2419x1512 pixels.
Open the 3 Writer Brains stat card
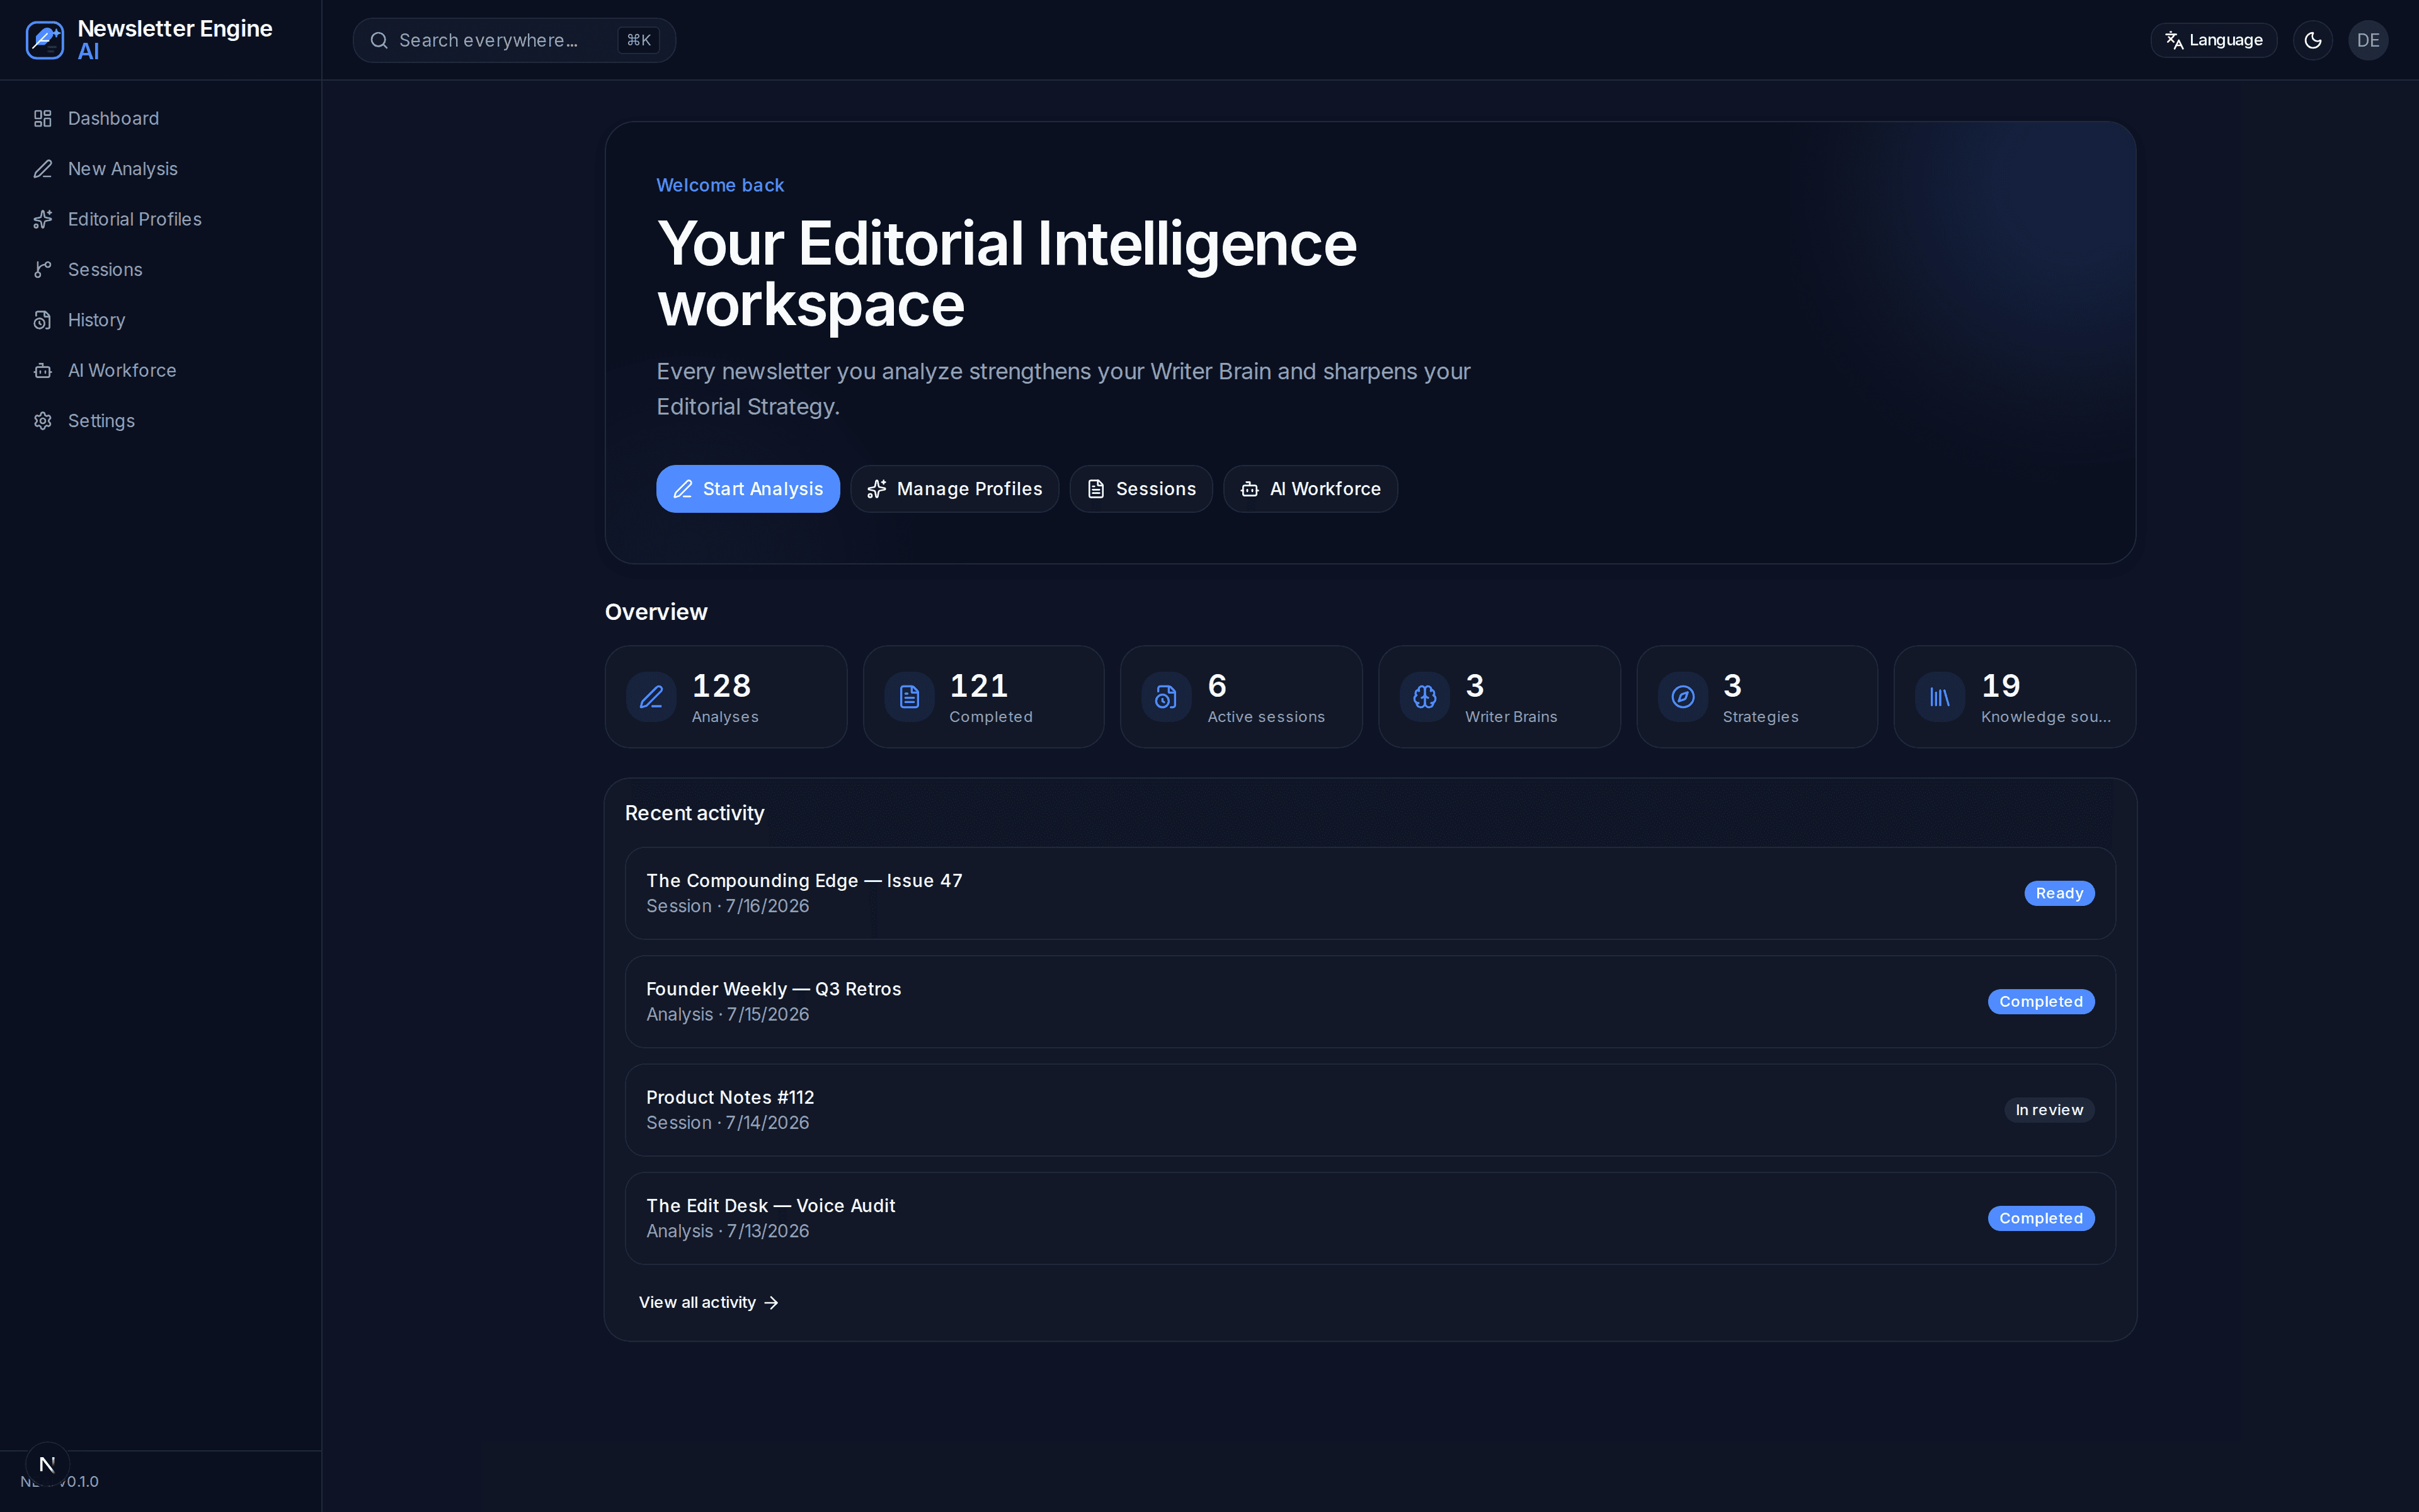pyautogui.click(x=1499, y=697)
